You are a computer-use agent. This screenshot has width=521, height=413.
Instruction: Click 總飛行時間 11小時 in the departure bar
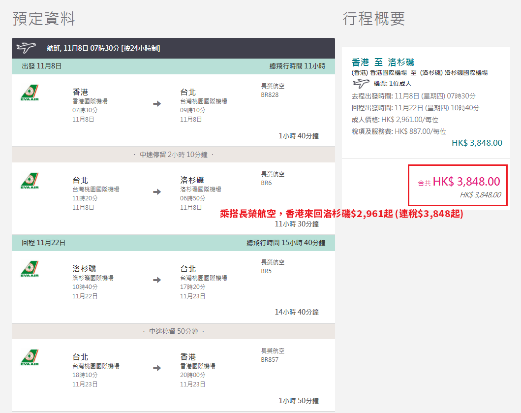click(x=297, y=66)
